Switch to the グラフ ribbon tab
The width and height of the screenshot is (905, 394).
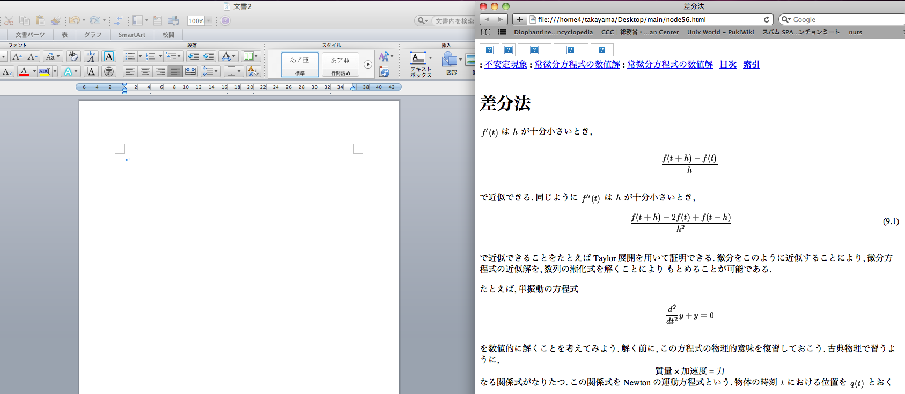coord(93,34)
